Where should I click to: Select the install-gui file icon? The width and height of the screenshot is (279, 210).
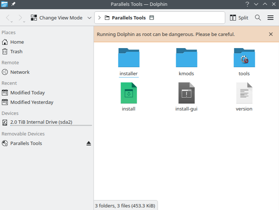(x=186, y=93)
